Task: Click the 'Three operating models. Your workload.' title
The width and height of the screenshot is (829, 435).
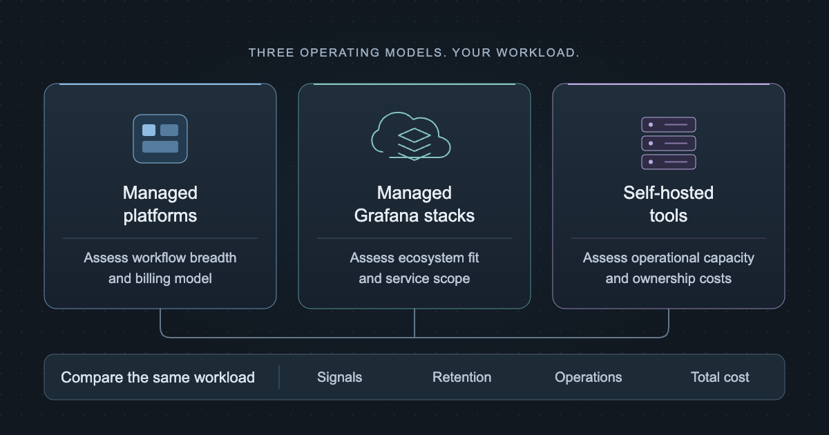Action: tap(414, 52)
